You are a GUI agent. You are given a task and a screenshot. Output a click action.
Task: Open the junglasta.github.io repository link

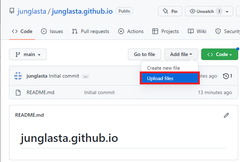click(x=82, y=11)
